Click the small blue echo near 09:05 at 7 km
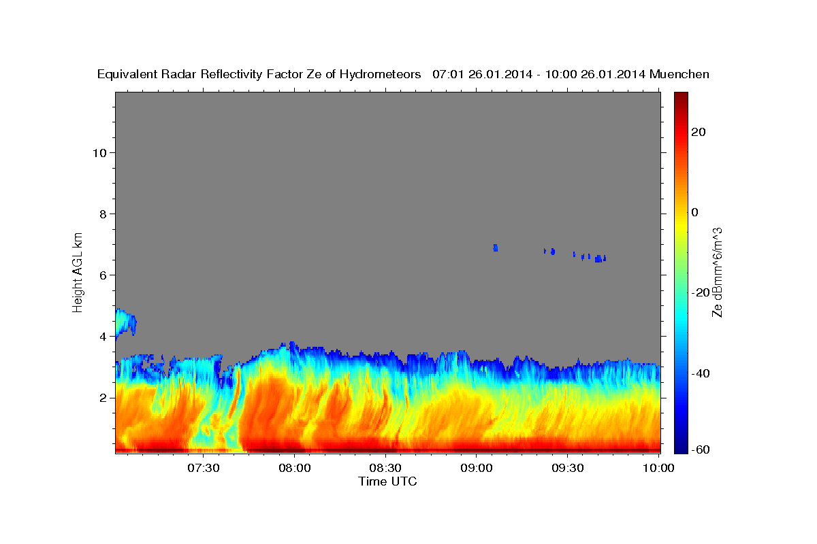The width and height of the screenshot is (817, 544). tap(496, 248)
